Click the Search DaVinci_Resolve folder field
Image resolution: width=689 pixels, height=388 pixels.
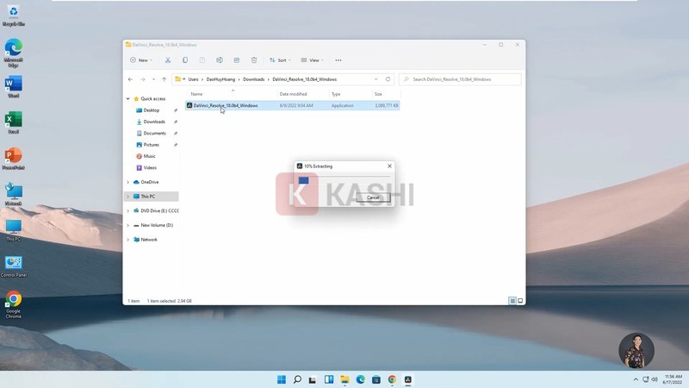point(460,79)
